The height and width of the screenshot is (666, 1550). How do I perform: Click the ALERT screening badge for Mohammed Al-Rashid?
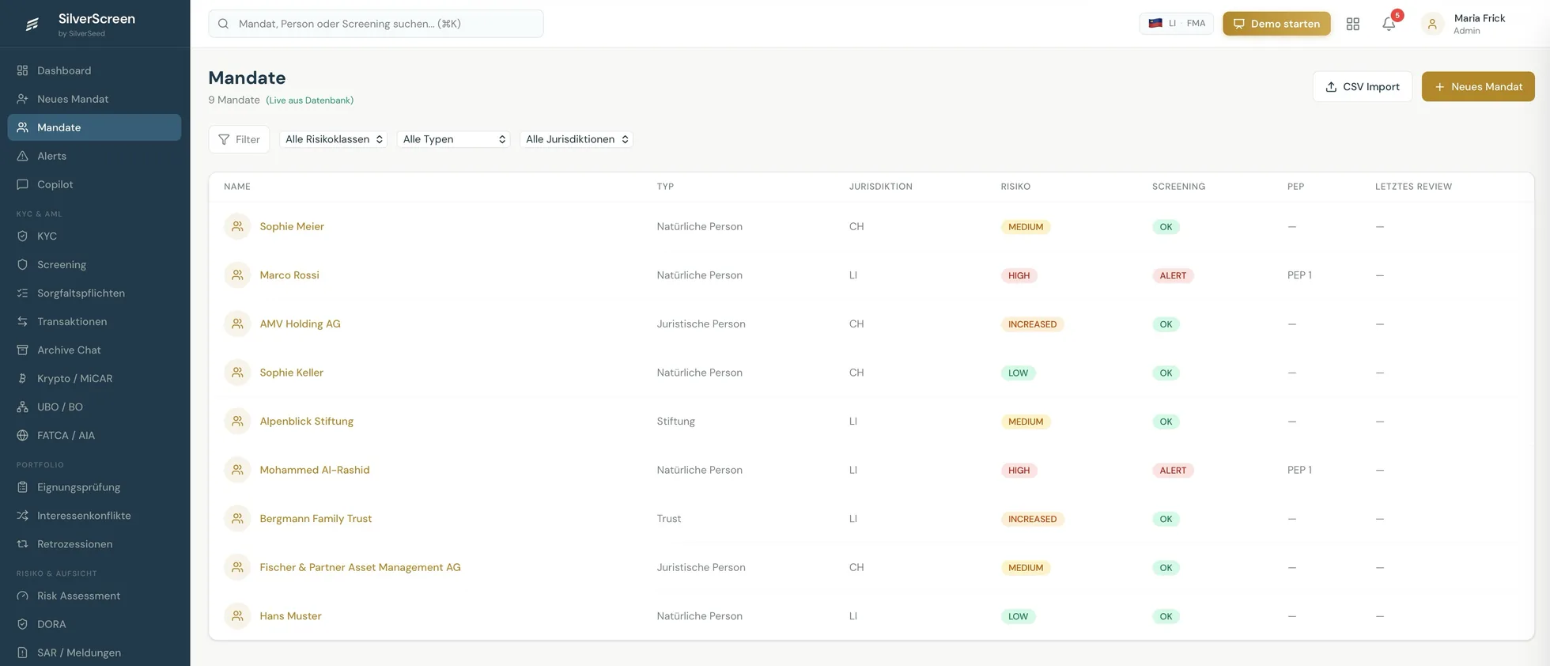point(1173,470)
